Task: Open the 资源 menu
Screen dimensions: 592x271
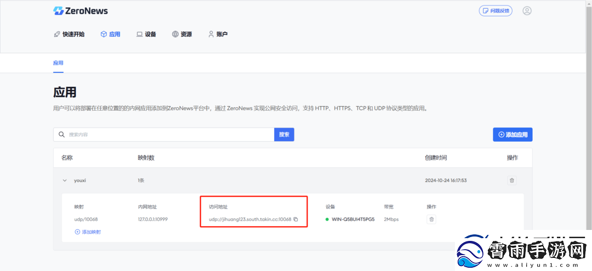Action: [182, 34]
